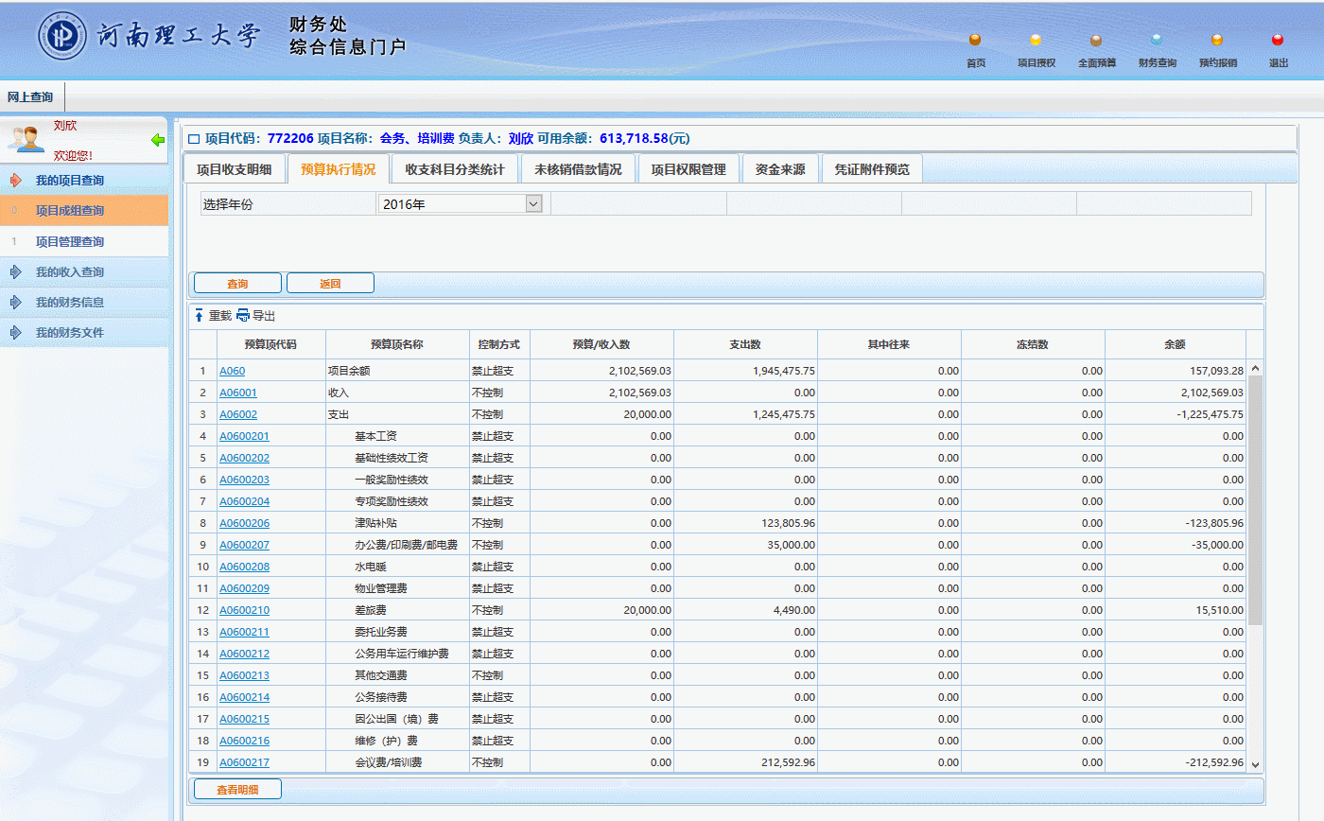
Task: Click the 重载 reload icon
Action: coord(199,316)
